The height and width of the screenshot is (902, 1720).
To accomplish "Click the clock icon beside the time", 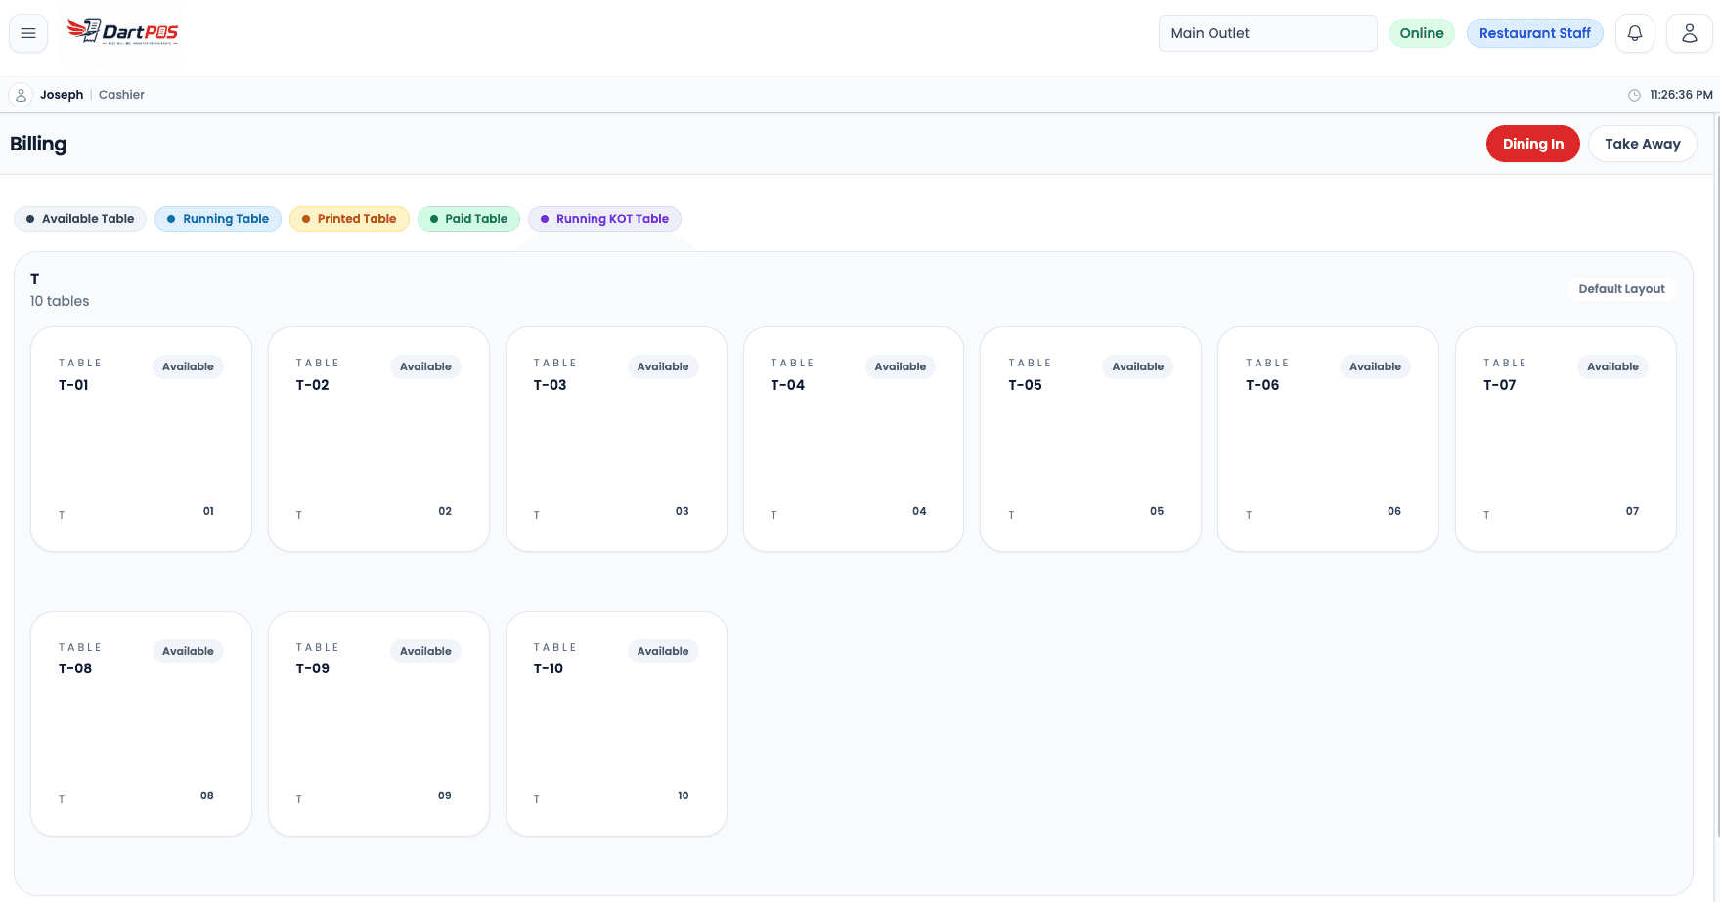I will click(x=1634, y=95).
